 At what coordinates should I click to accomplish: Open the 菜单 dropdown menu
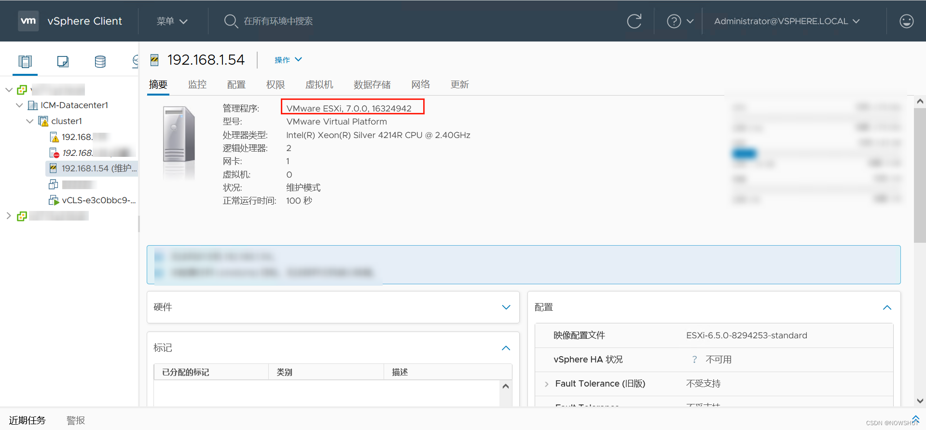[172, 21]
